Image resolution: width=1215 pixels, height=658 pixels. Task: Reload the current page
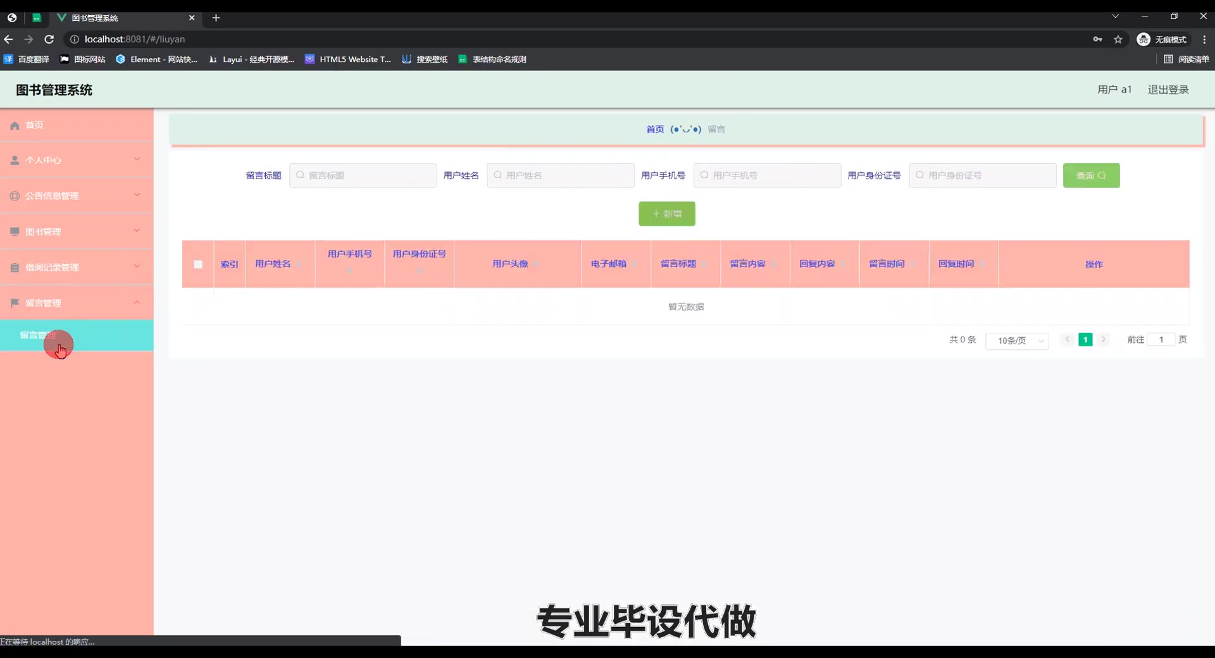tap(49, 39)
